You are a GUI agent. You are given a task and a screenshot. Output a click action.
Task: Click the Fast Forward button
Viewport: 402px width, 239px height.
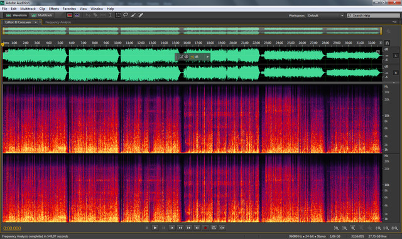(x=188, y=228)
